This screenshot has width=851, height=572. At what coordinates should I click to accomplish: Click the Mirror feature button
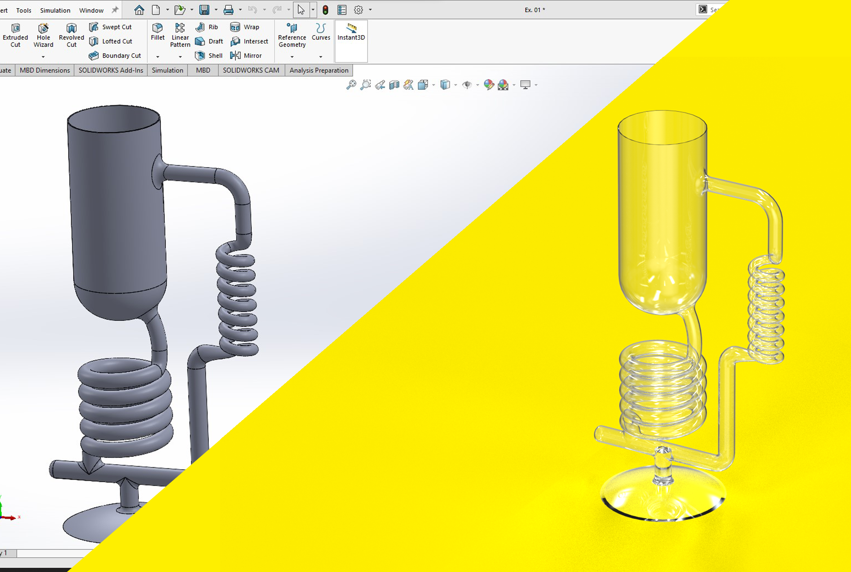pos(246,56)
